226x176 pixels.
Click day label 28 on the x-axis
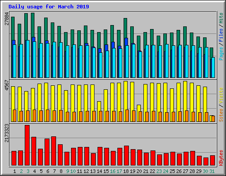click(192, 171)
